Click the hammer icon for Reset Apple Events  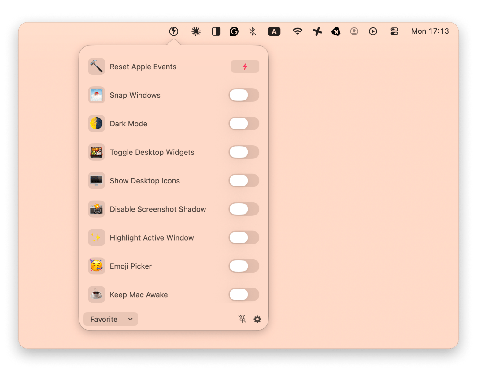(x=96, y=67)
